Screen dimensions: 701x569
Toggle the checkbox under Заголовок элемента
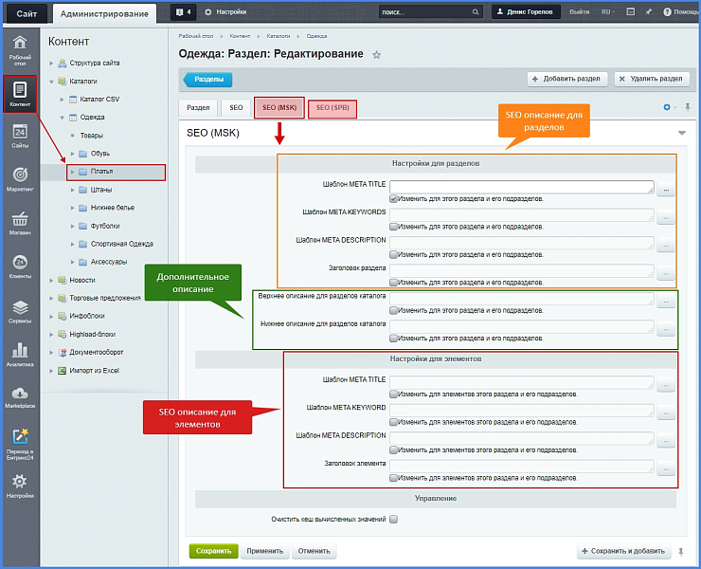pyautogui.click(x=393, y=477)
